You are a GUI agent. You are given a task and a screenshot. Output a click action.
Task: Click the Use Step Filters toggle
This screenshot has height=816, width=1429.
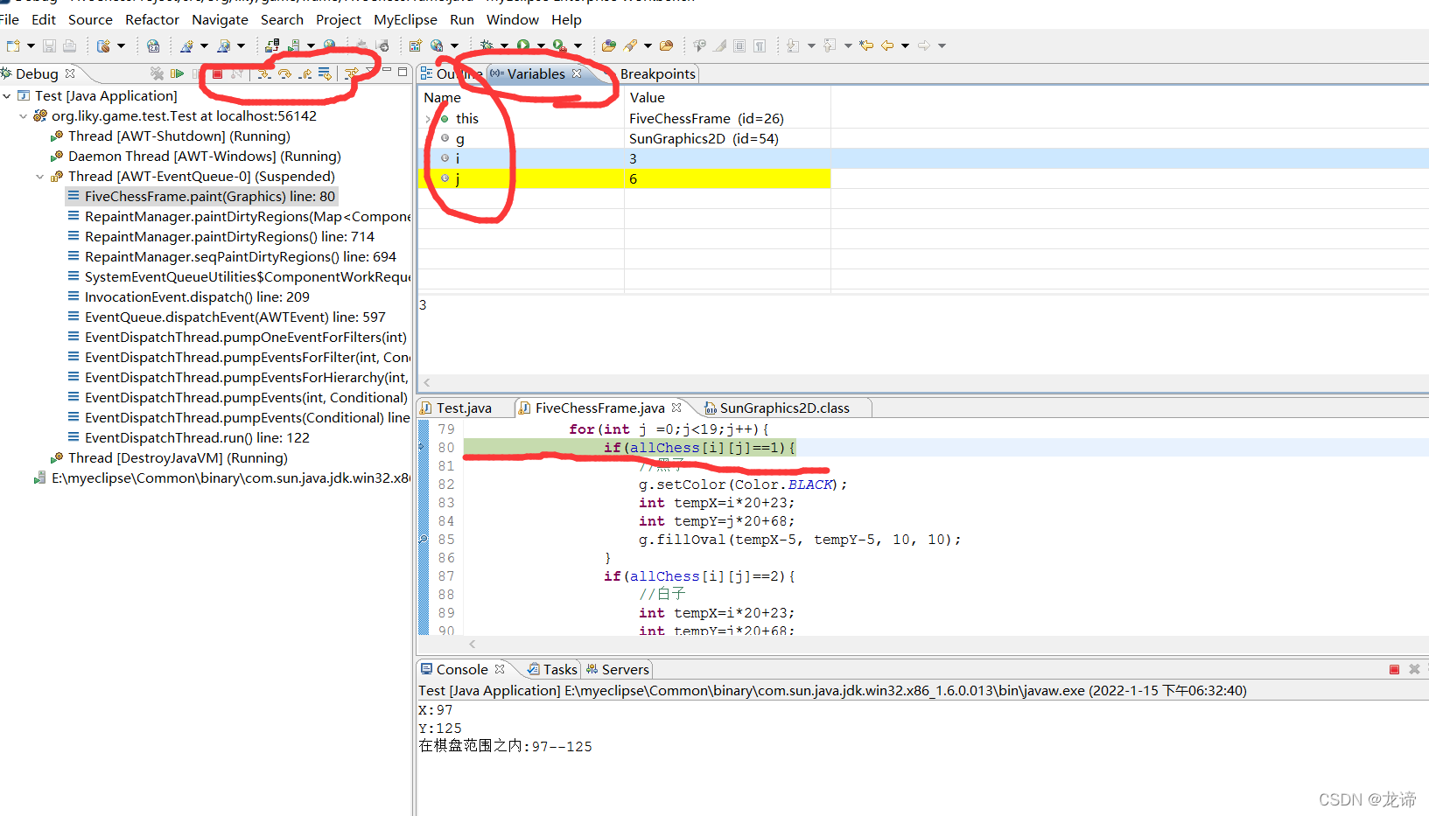[x=351, y=73]
